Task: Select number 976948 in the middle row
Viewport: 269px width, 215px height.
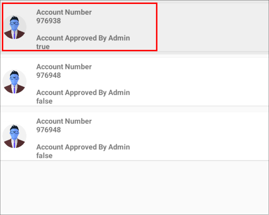Action: (48, 75)
